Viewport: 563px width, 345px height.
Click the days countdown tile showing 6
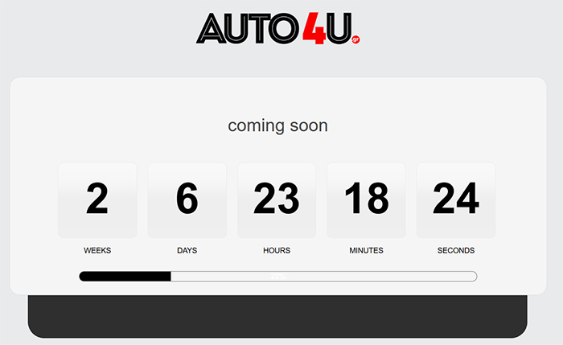pos(187,199)
